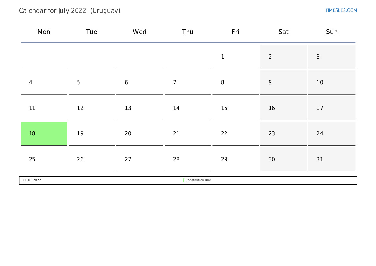Screen dimensions: 376x266
Task: Select the Tue column header
Action: pos(92,32)
